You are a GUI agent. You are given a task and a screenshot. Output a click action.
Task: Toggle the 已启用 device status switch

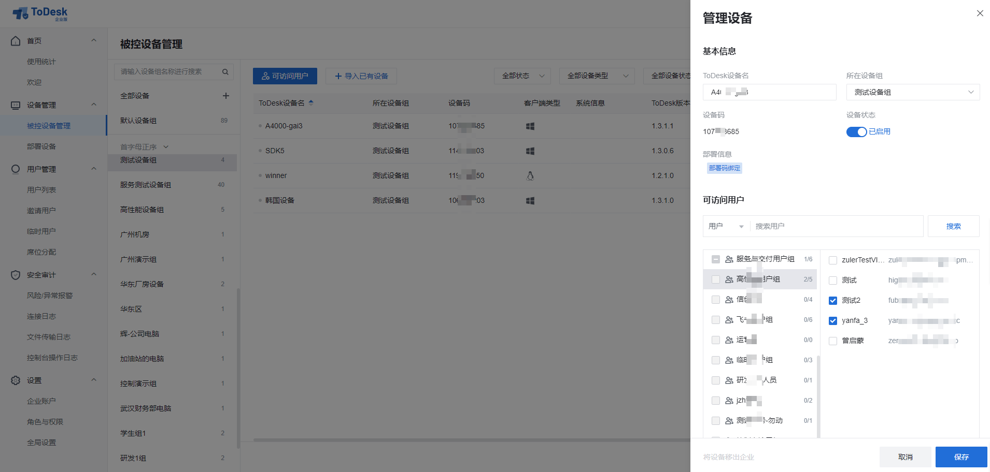coord(856,132)
